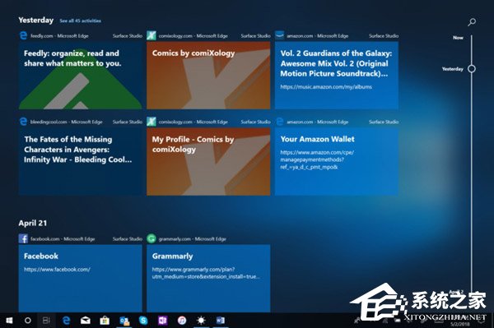
Task: Click feedly.com - Microsoft Edge header text
Action: tap(59, 36)
